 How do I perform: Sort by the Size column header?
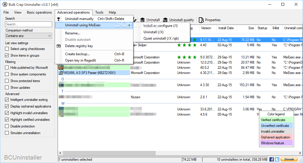coord(246,28)
